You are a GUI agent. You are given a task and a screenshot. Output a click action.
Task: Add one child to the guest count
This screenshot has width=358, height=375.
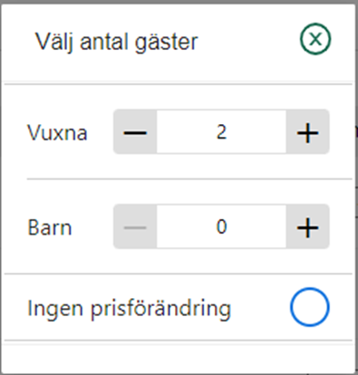pyautogui.click(x=307, y=226)
